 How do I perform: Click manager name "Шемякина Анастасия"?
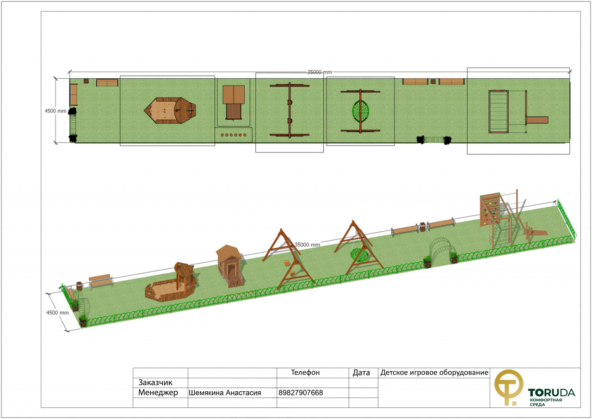(x=225, y=393)
